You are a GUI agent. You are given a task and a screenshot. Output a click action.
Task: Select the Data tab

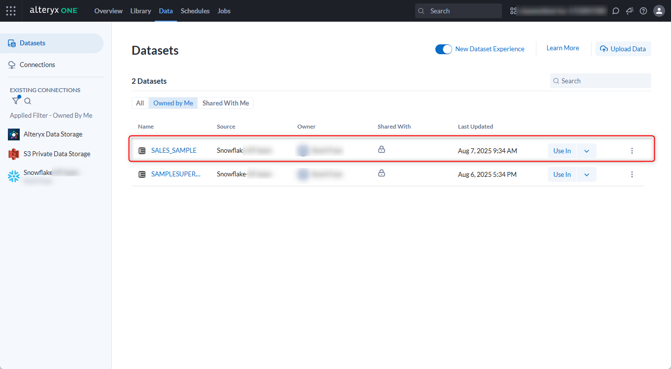click(x=166, y=11)
